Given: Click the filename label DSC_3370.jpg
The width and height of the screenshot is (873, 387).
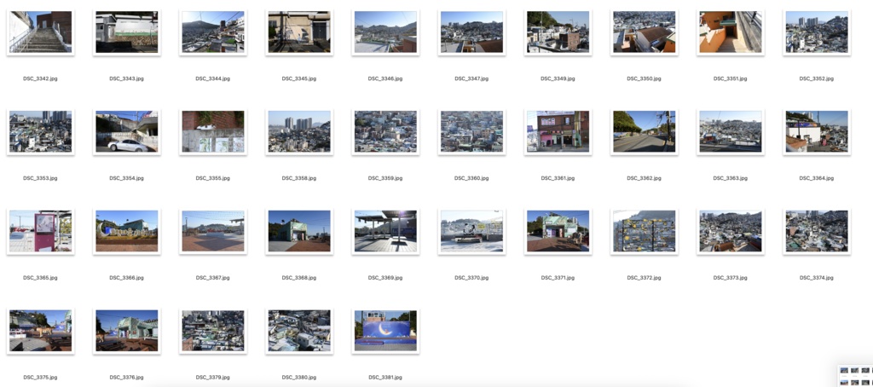Looking at the screenshot, I should point(471,277).
